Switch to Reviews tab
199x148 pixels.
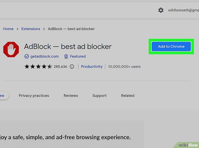pos(71,96)
